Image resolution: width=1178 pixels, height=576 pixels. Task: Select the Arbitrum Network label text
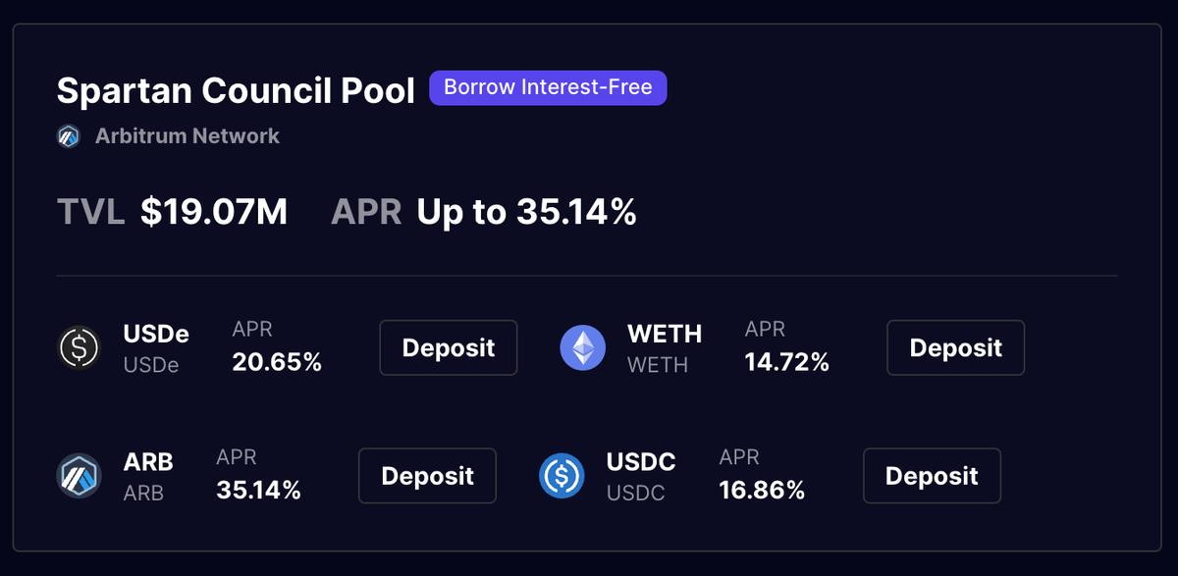187,136
